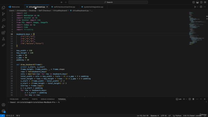This screenshot has width=208, height=117.
Task: Click the ports forwarded status item
Action: tap(18, 116)
